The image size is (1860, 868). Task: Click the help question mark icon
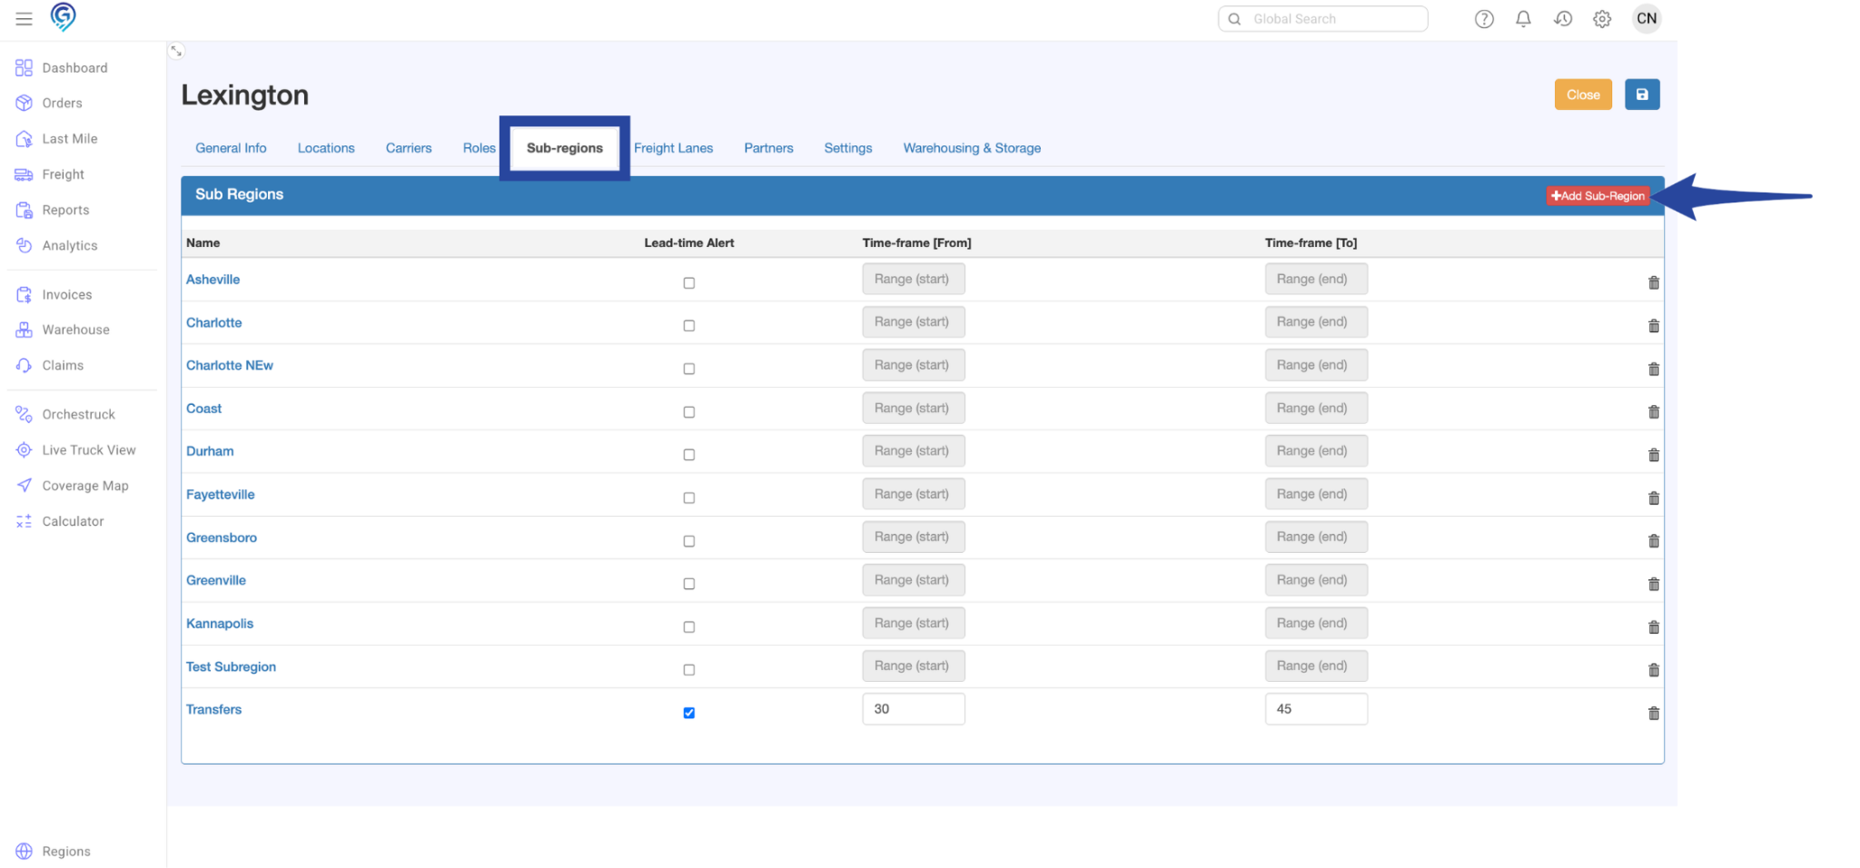(x=1484, y=19)
